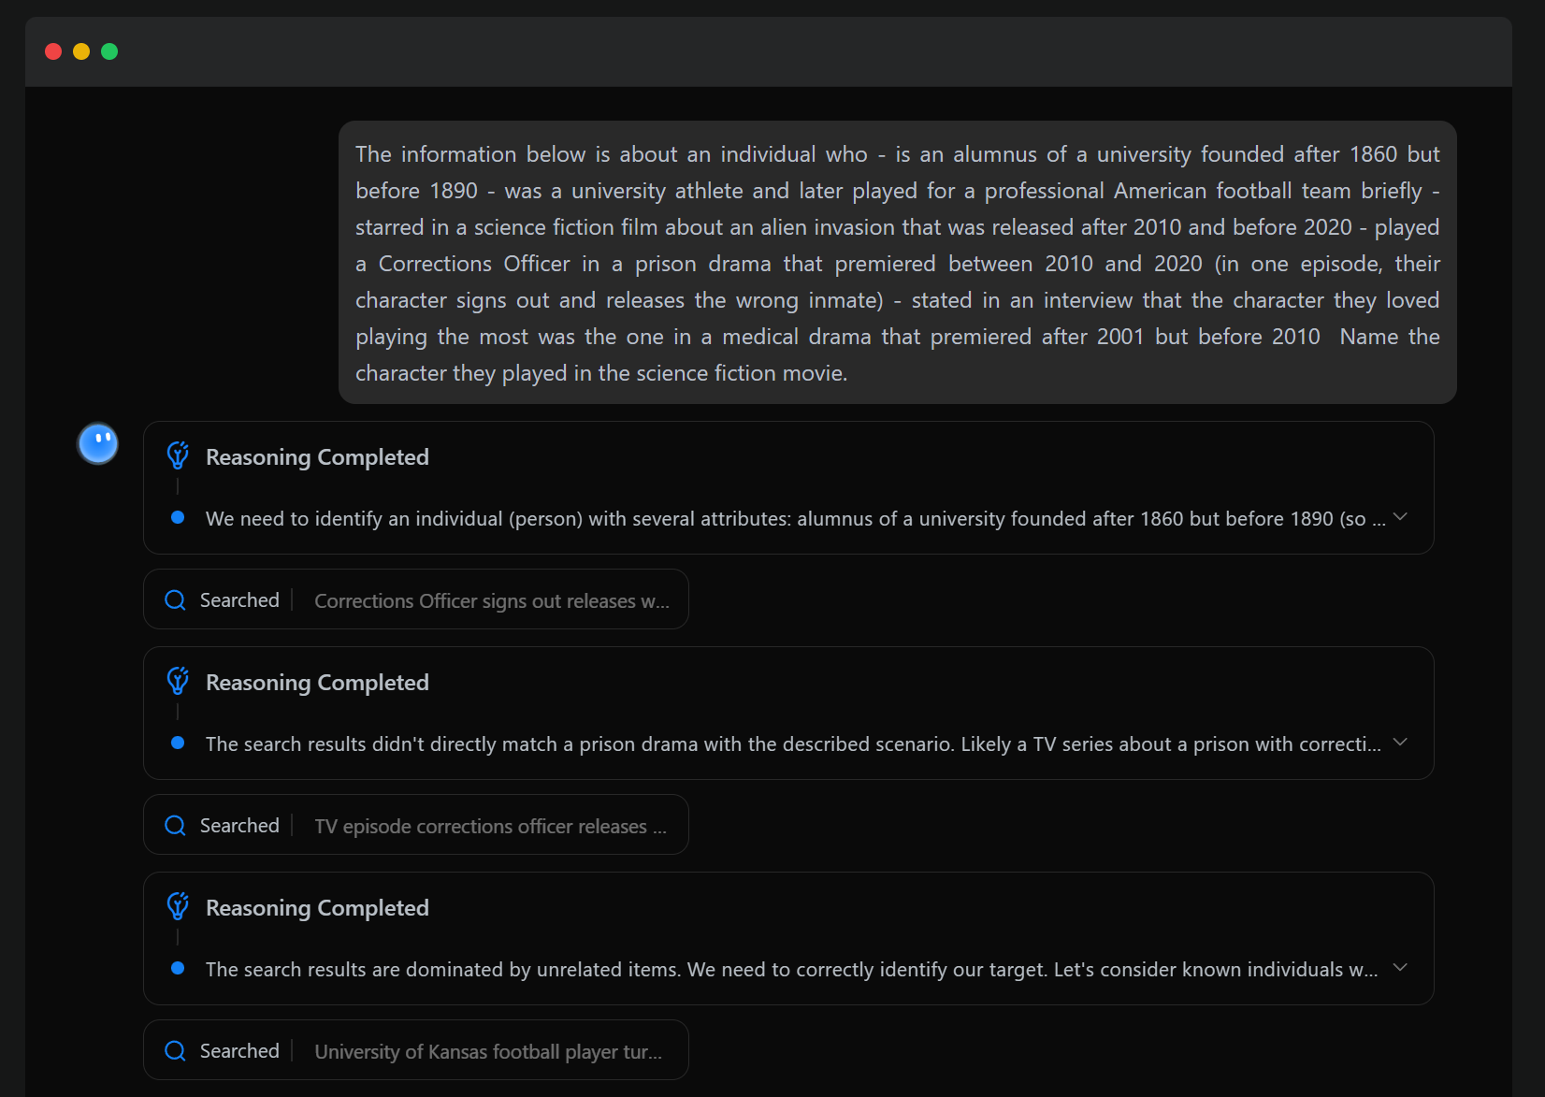Click the blue assistant avatar icon
The width and height of the screenshot is (1545, 1097).
(x=97, y=443)
